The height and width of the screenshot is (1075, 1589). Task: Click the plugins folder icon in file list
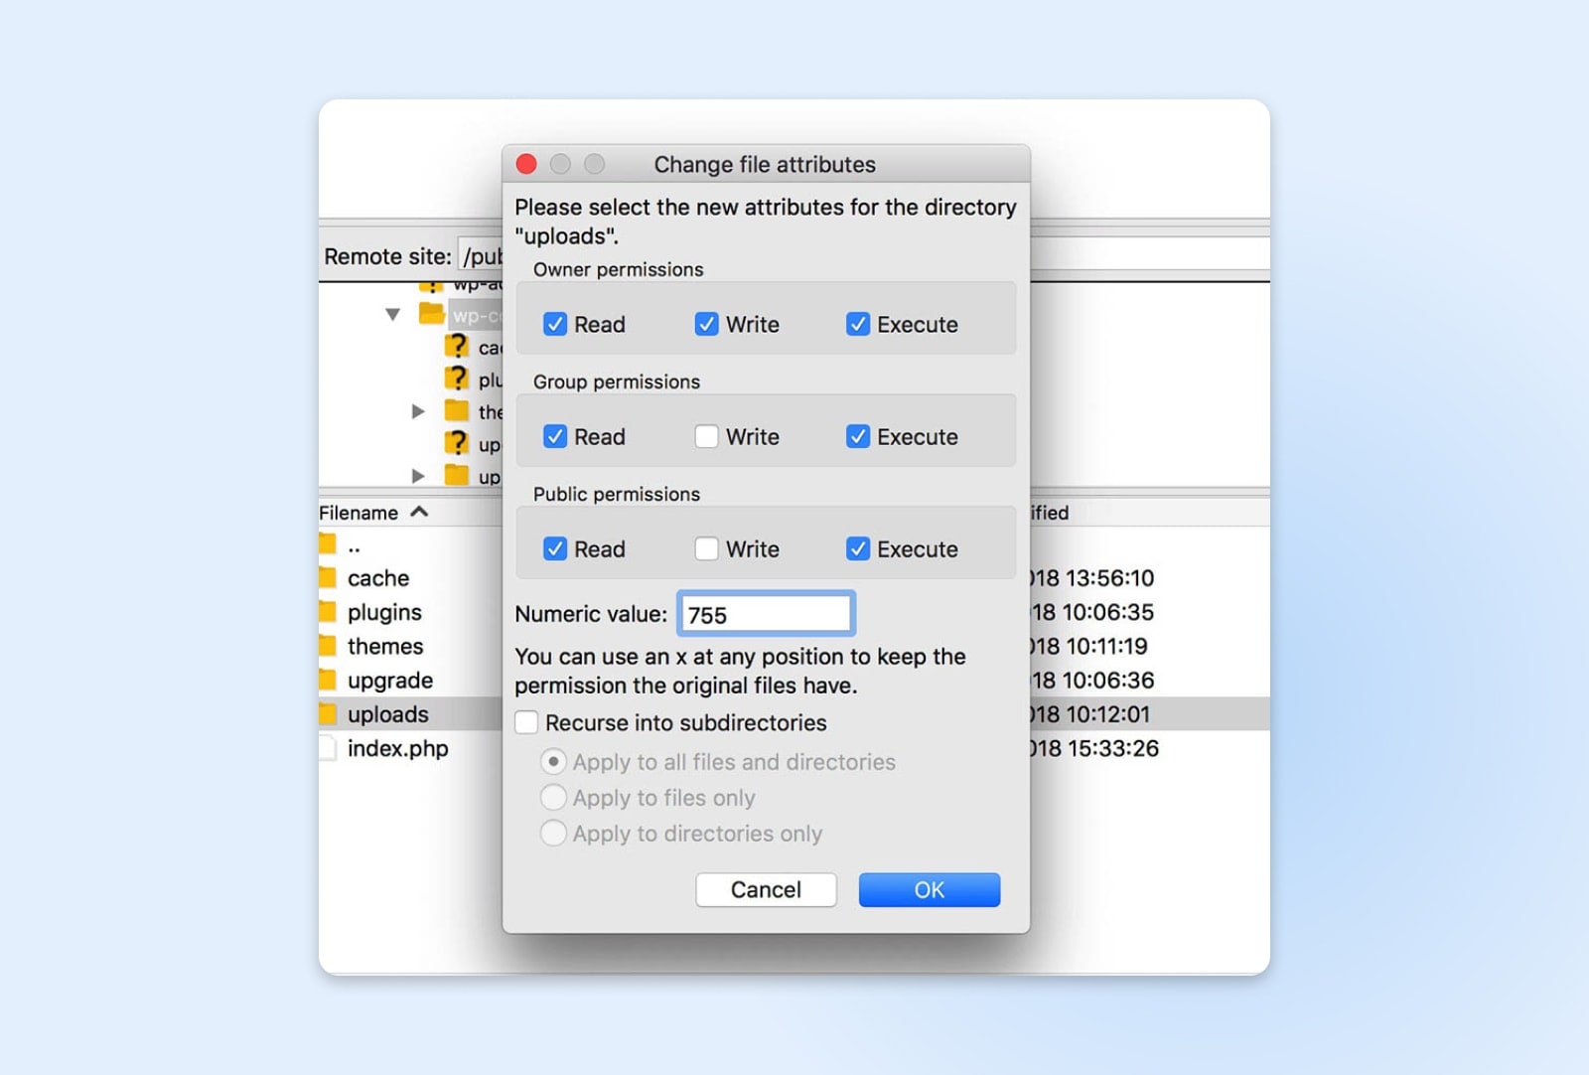[328, 612]
